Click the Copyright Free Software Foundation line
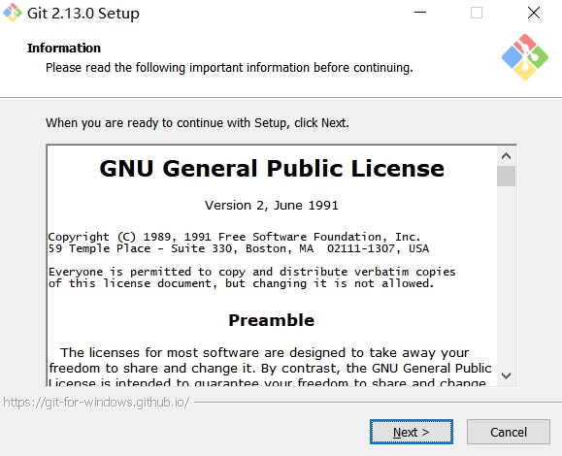The width and height of the screenshot is (562, 456). tap(234, 237)
